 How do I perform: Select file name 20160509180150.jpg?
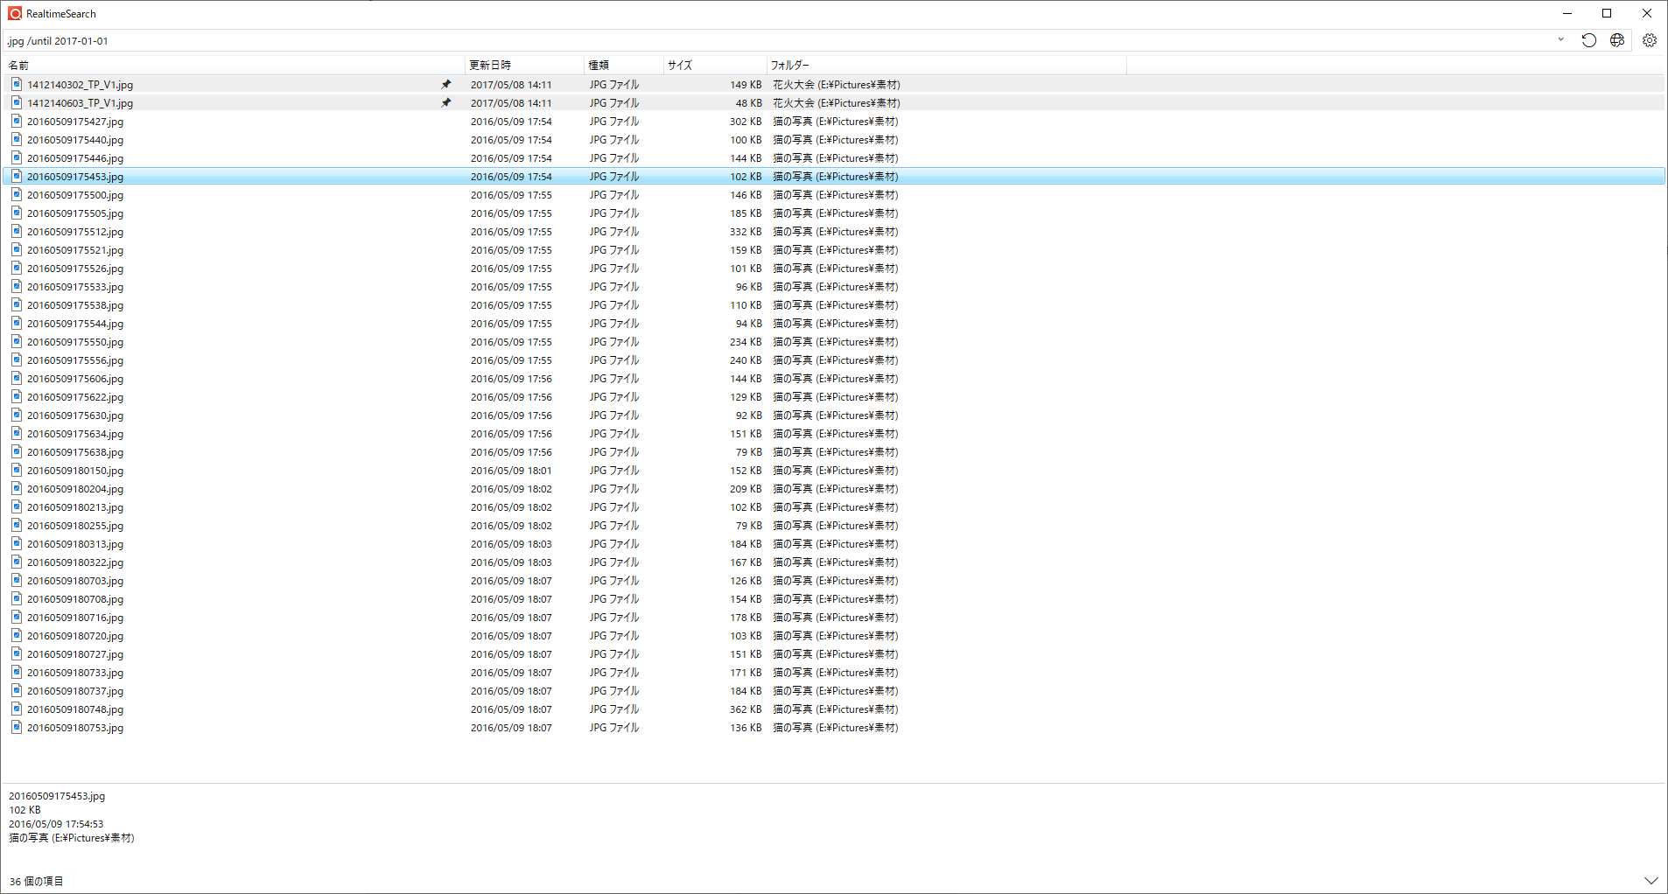click(x=75, y=471)
